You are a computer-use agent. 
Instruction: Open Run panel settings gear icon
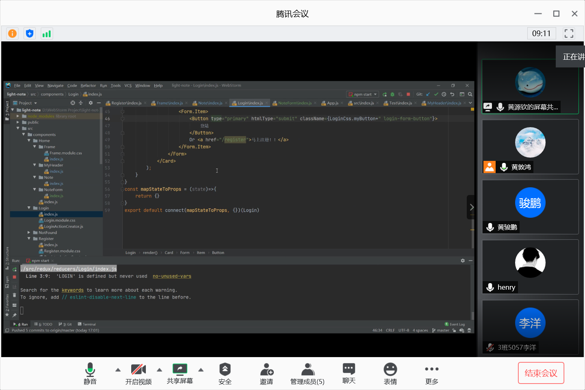[x=463, y=261]
